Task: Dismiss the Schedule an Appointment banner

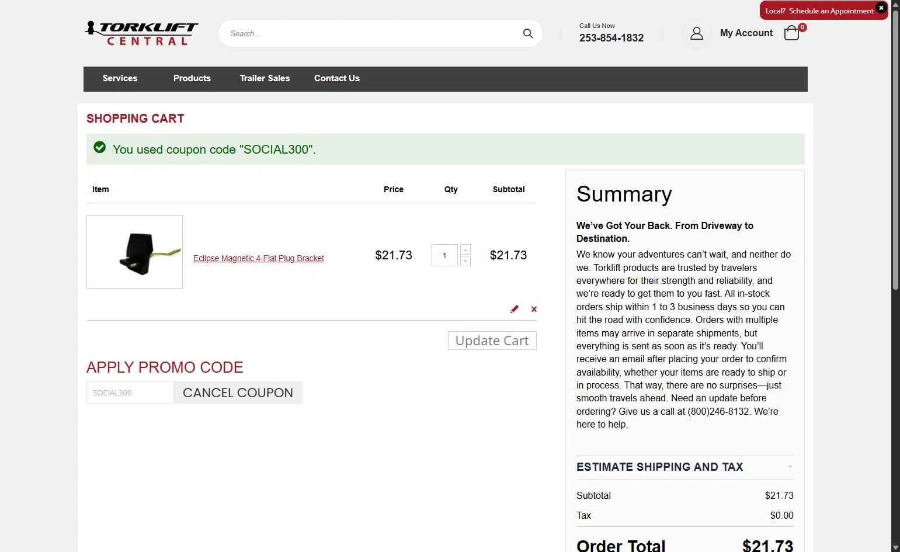Action: pyautogui.click(x=881, y=8)
